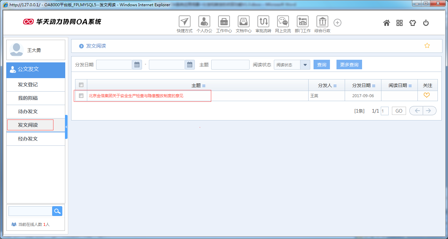Click the home icon in top right
Viewport: 448px width, 239px height.
[386, 22]
